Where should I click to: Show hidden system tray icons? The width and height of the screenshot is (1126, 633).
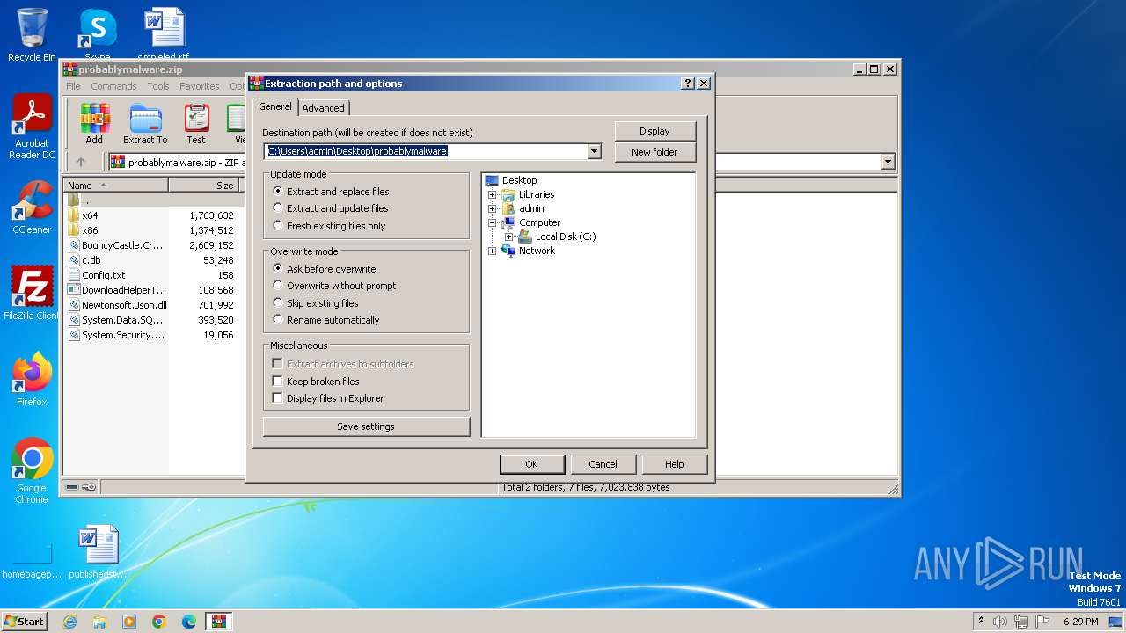click(981, 622)
